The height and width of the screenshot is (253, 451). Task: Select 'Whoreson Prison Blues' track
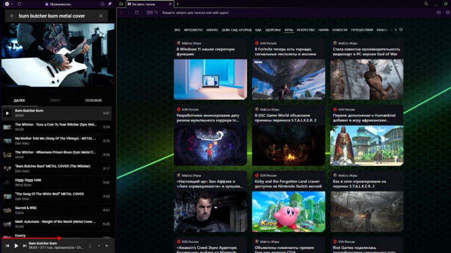pyautogui.click(x=57, y=154)
